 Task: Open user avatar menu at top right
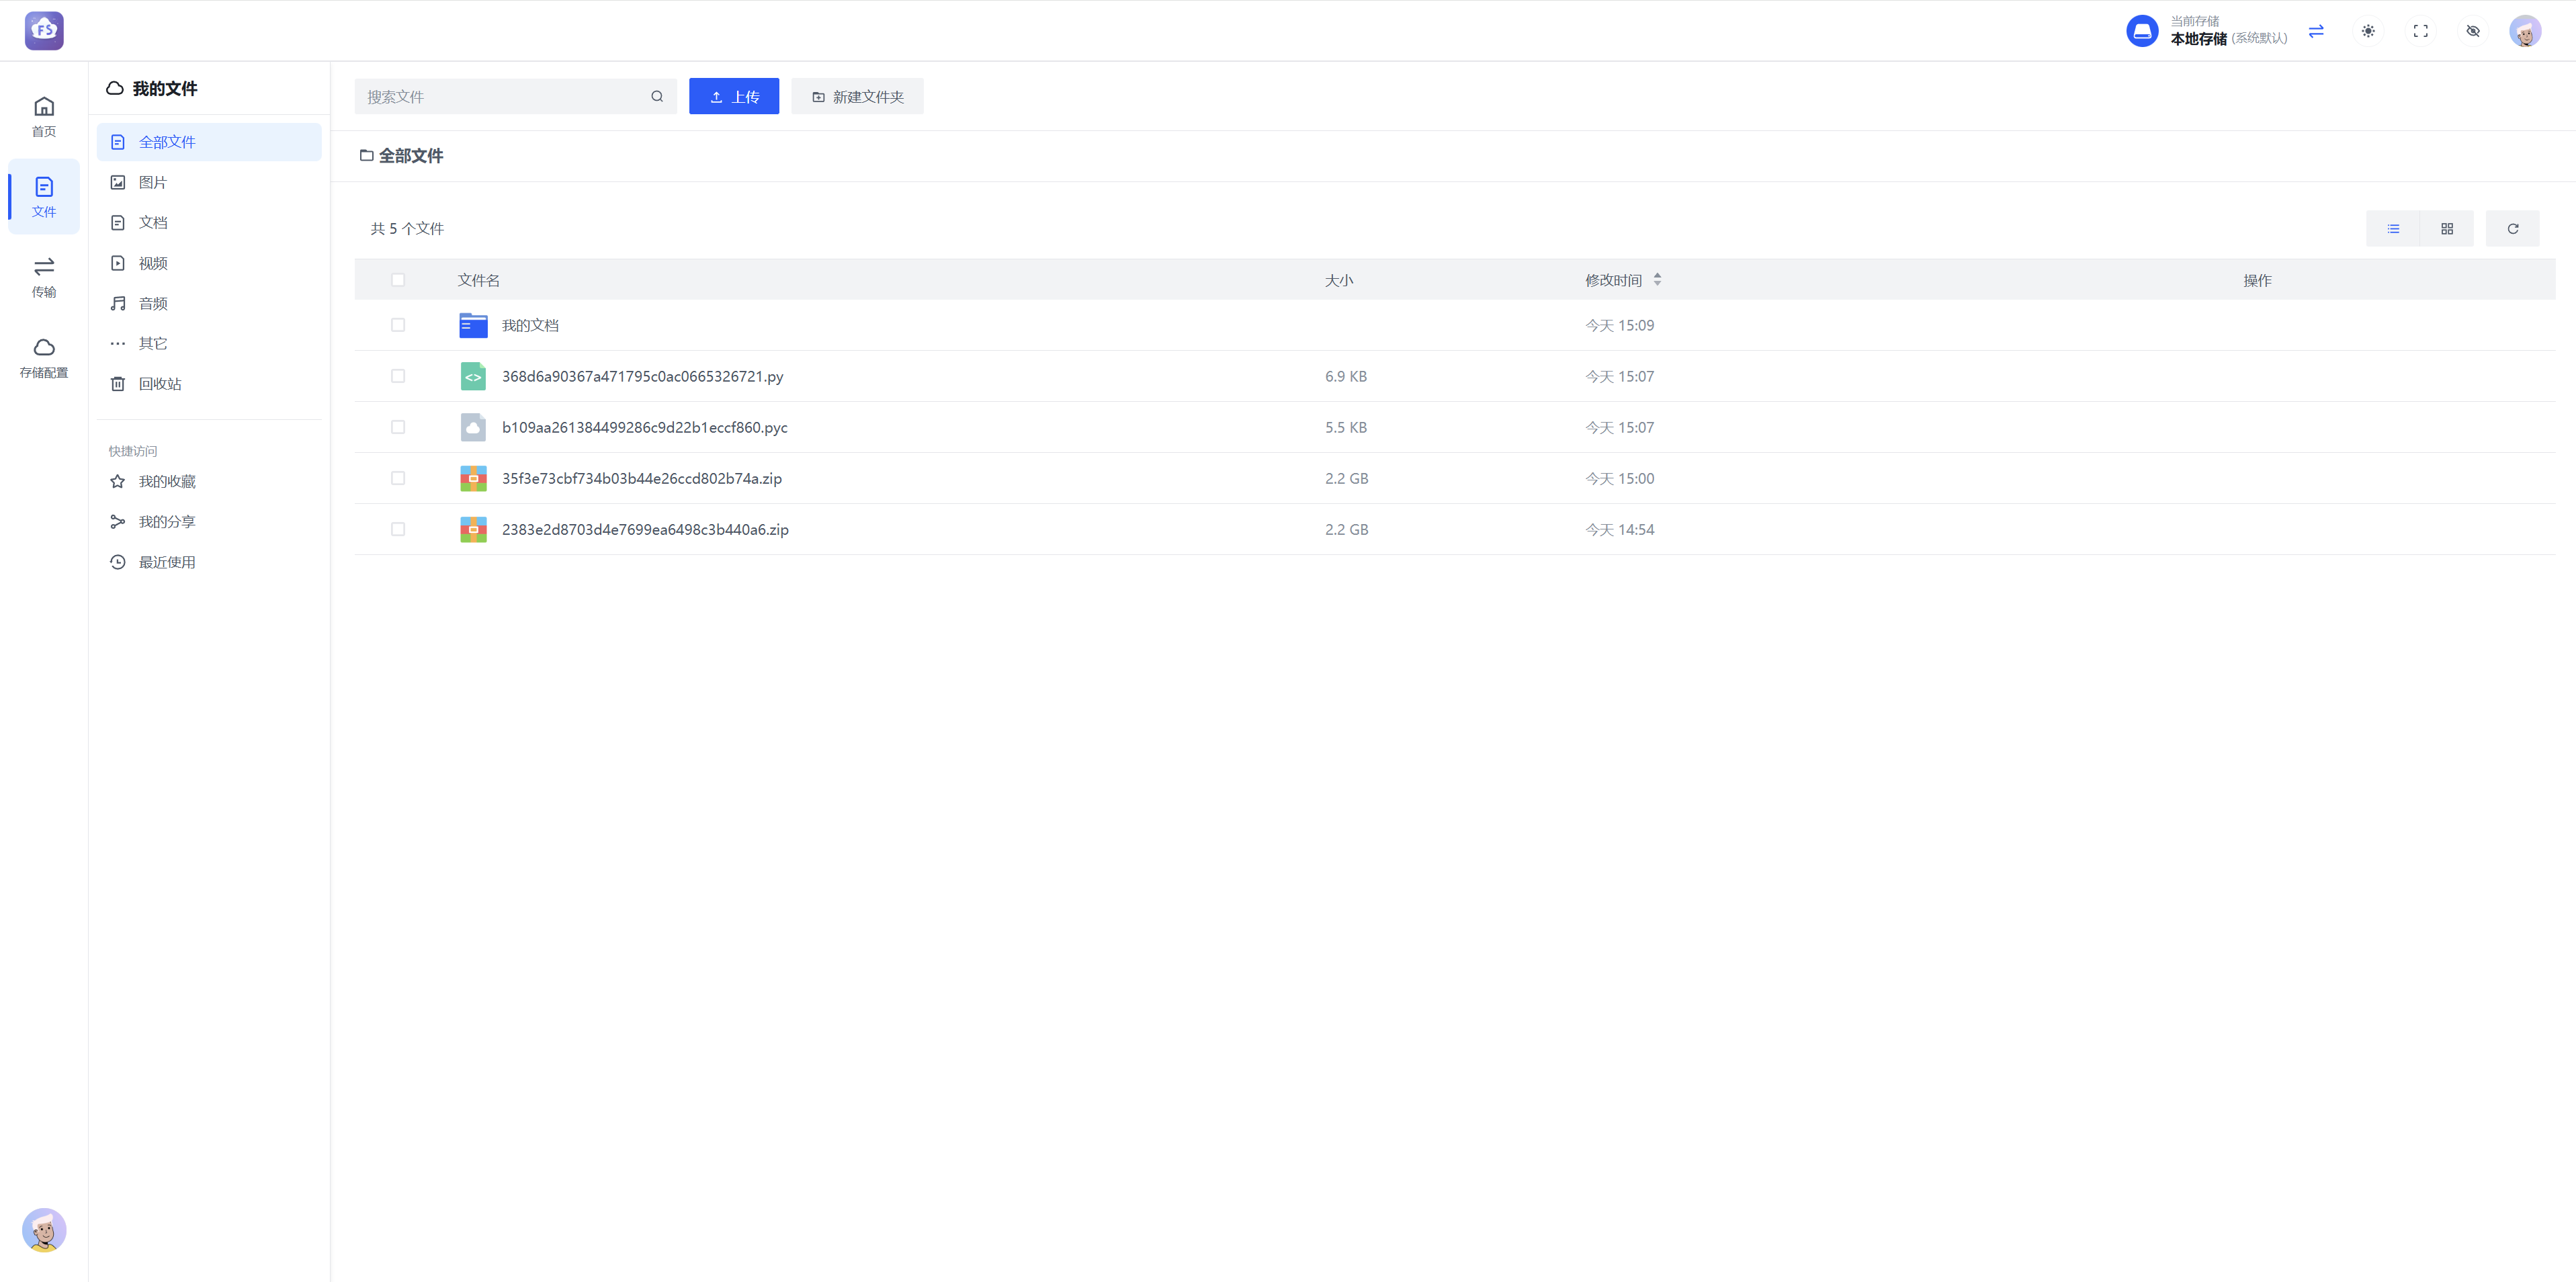coord(2525,31)
